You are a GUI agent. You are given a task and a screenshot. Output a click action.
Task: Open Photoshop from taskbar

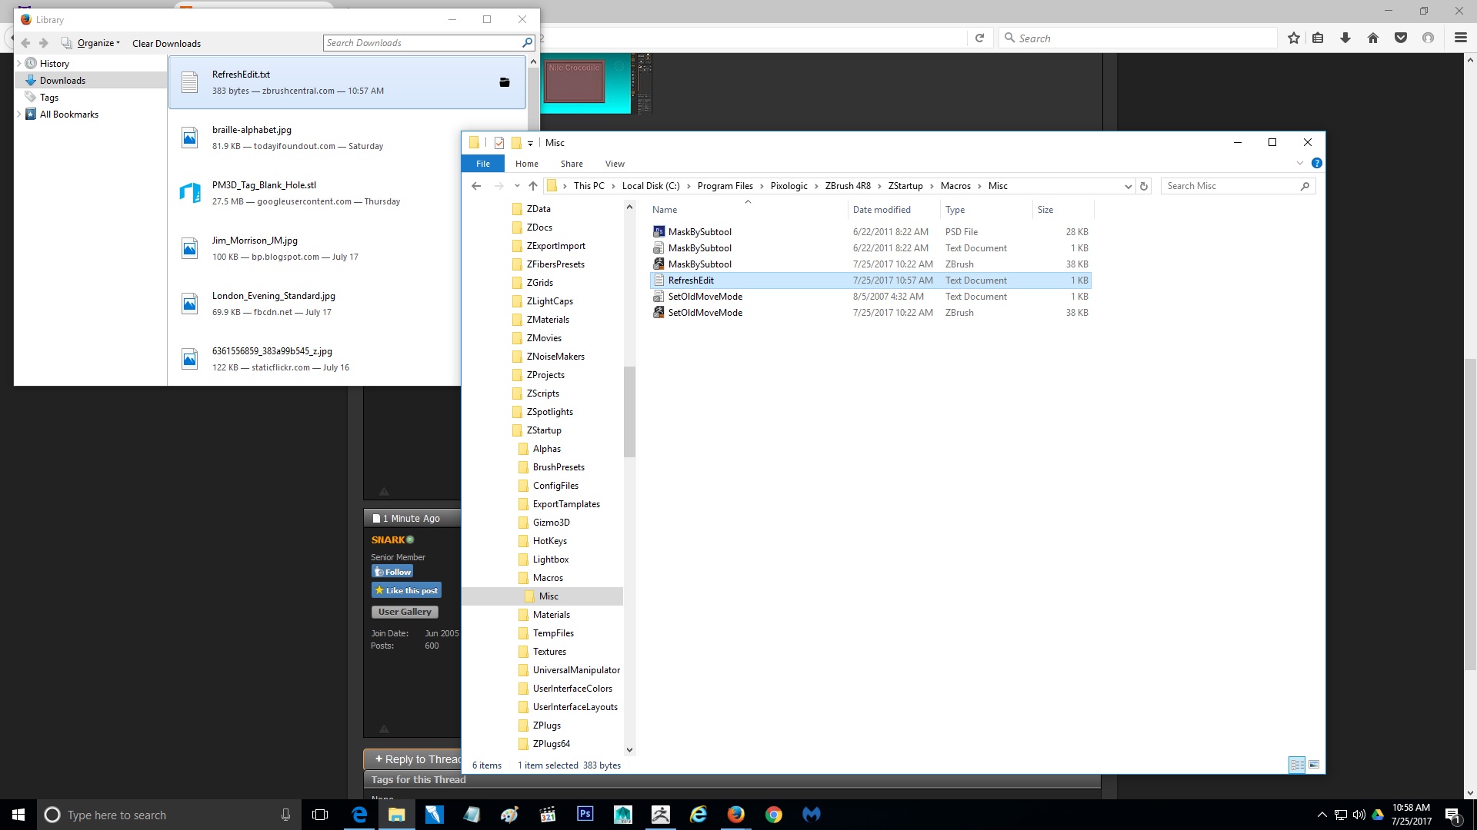coord(585,815)
